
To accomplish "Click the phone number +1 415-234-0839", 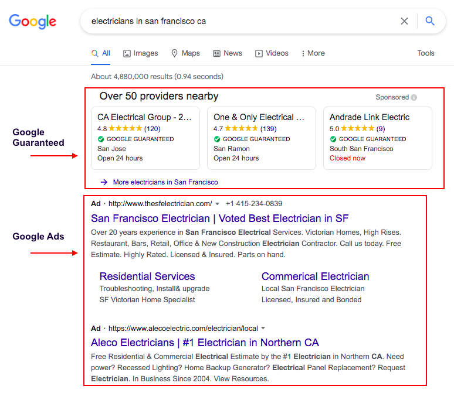I will [254, 204].
